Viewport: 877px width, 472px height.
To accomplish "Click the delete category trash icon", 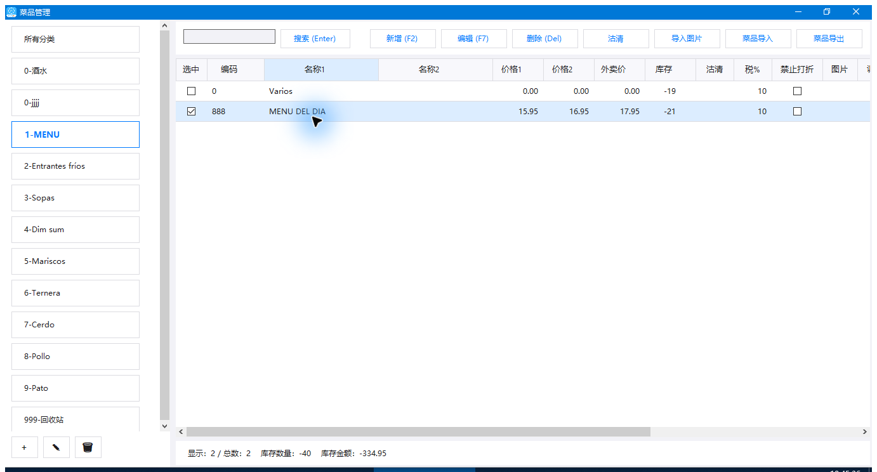I will (88, 447).
